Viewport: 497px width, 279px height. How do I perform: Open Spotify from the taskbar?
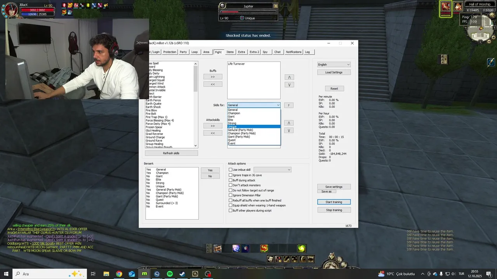pos(170,274)
